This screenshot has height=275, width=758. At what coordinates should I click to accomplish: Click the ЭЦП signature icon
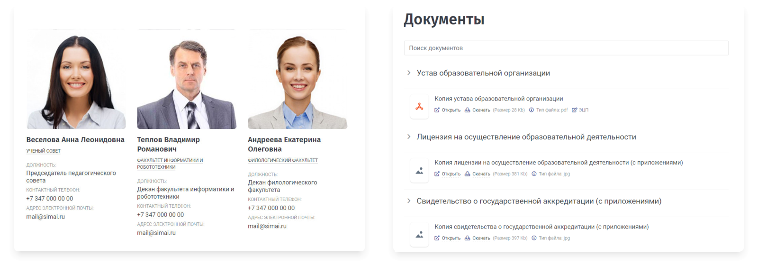tap(574, 110)
